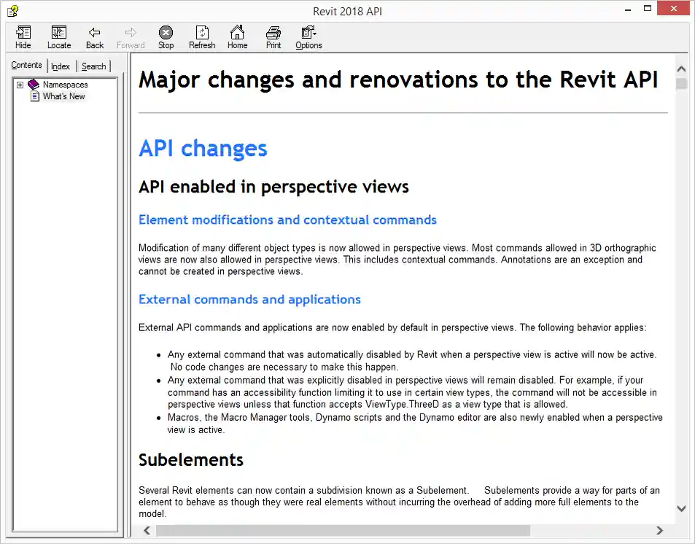The width and height of the screenshot is (695, 544).
Task: Click the Forward navigation button
Action: (130, 36)
